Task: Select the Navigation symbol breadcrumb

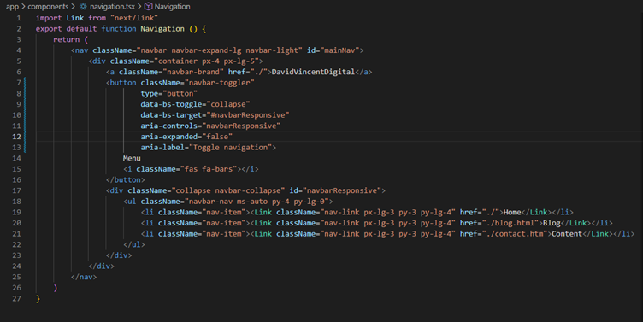Action: (172, 7)
